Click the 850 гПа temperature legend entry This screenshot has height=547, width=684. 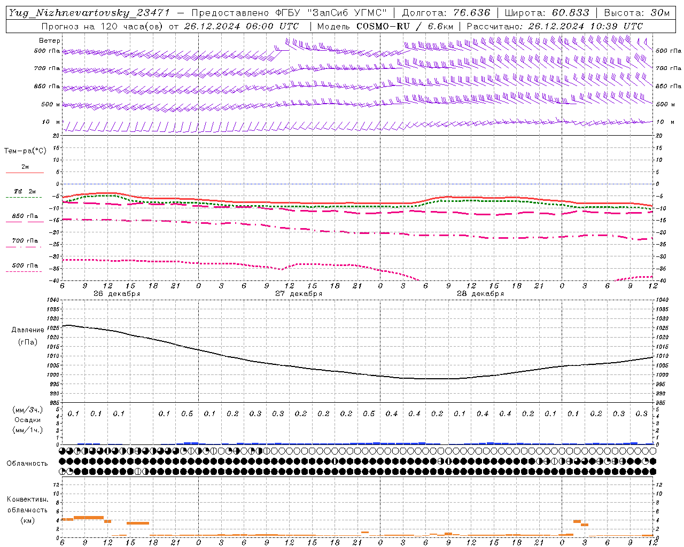pyautogui.click(x=25, y=216)
